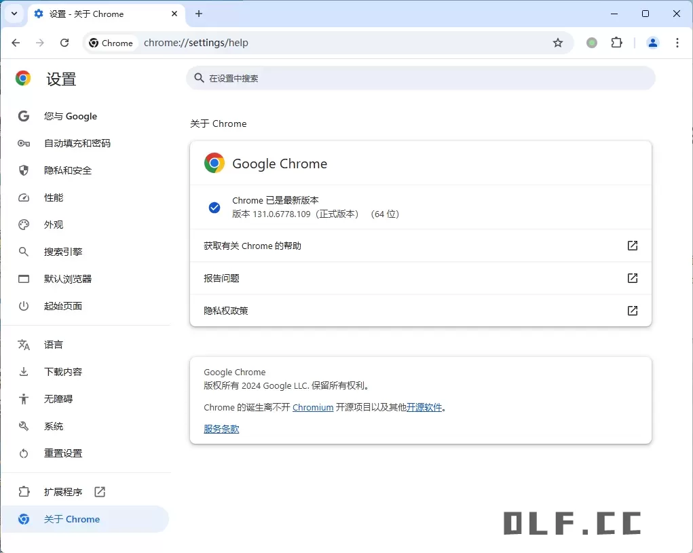Viewport: 693px width, 553px height.
Task: Open the three-dot Chrome menu
Action: (x=677, y=43)
